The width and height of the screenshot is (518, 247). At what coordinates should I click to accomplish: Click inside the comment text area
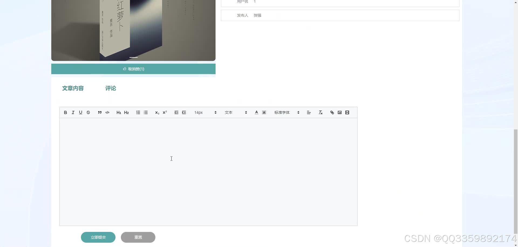click(x=208, y=172)
